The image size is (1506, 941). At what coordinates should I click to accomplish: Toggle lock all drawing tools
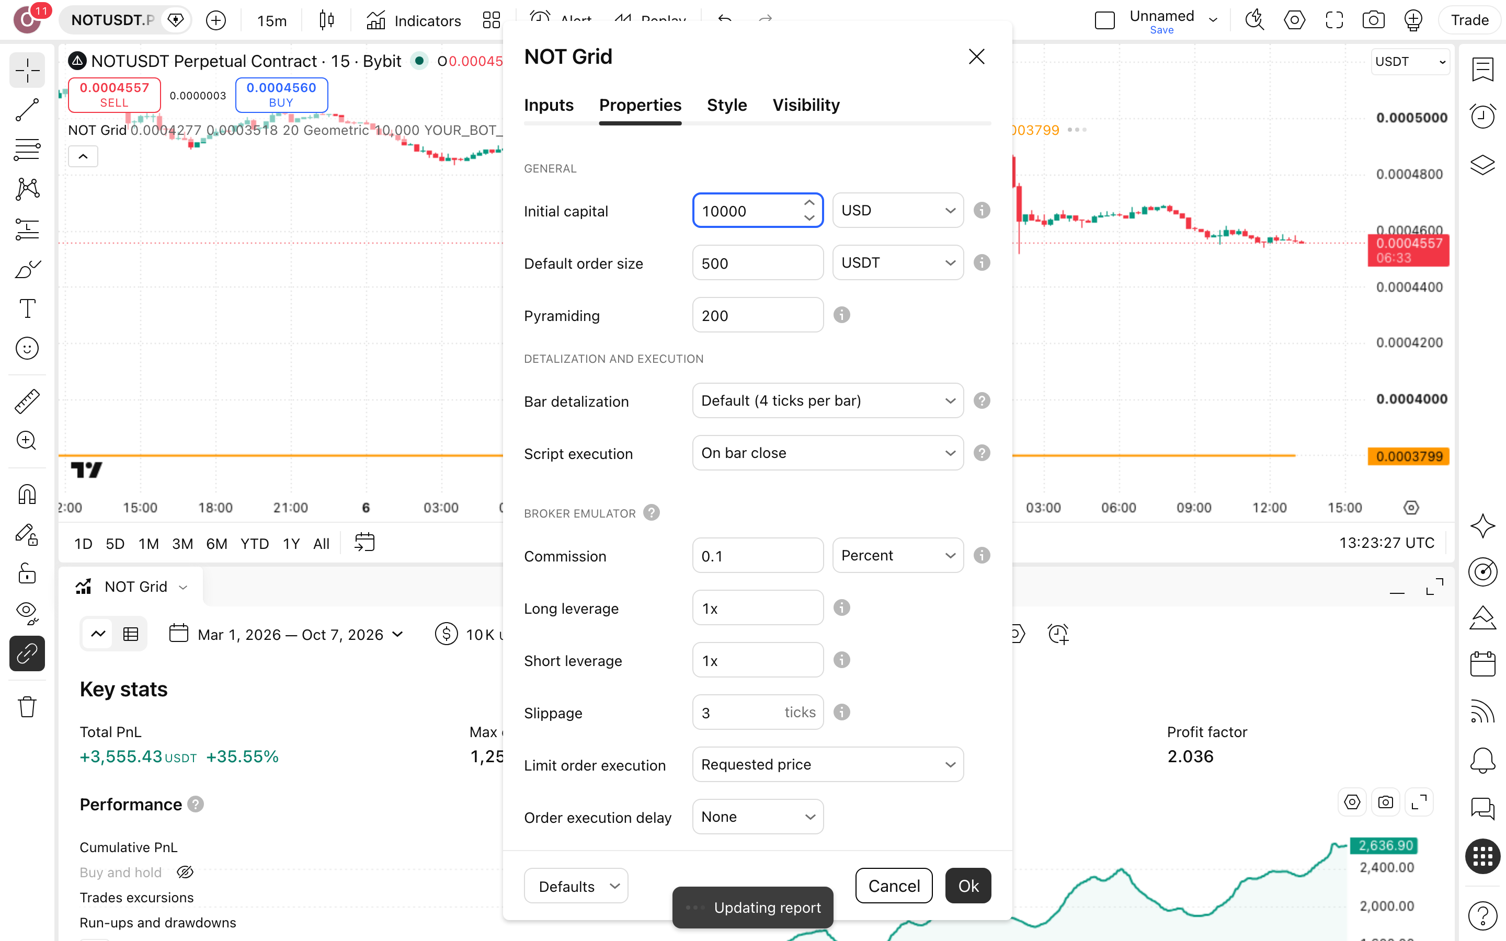(27, 574)
